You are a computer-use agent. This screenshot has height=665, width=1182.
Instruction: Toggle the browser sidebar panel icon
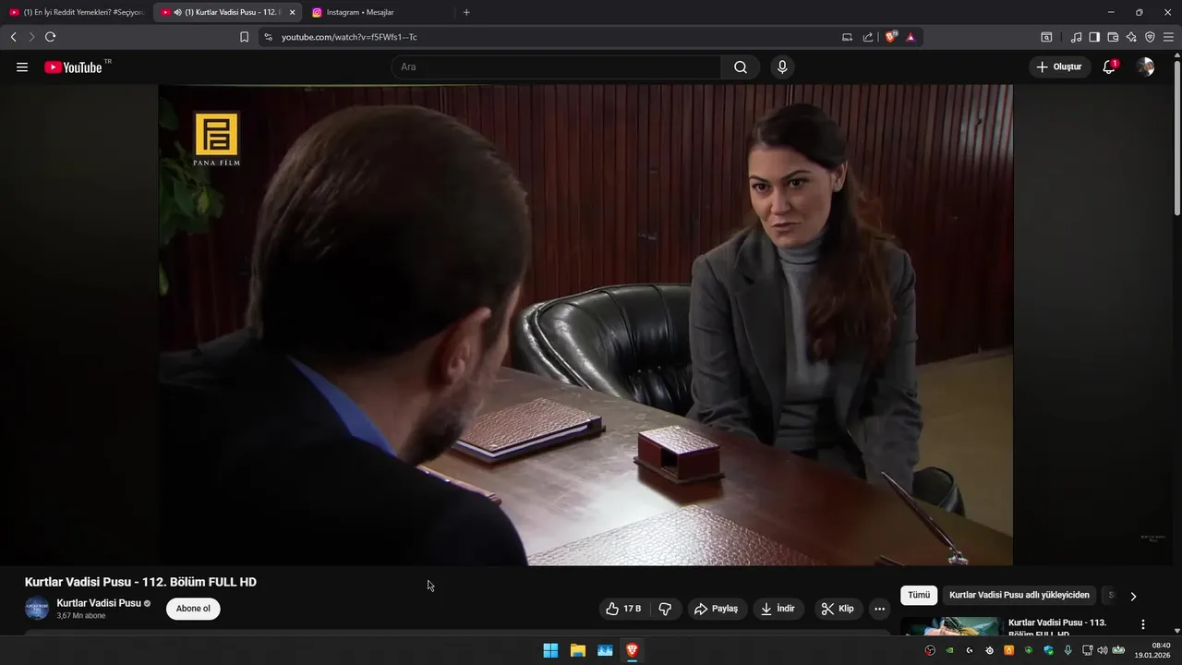click(1094, 37)
